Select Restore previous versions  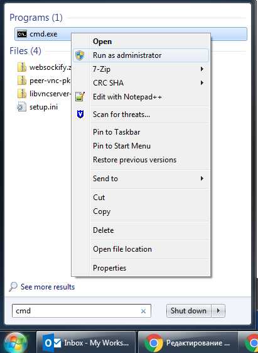tap(135, 160)
